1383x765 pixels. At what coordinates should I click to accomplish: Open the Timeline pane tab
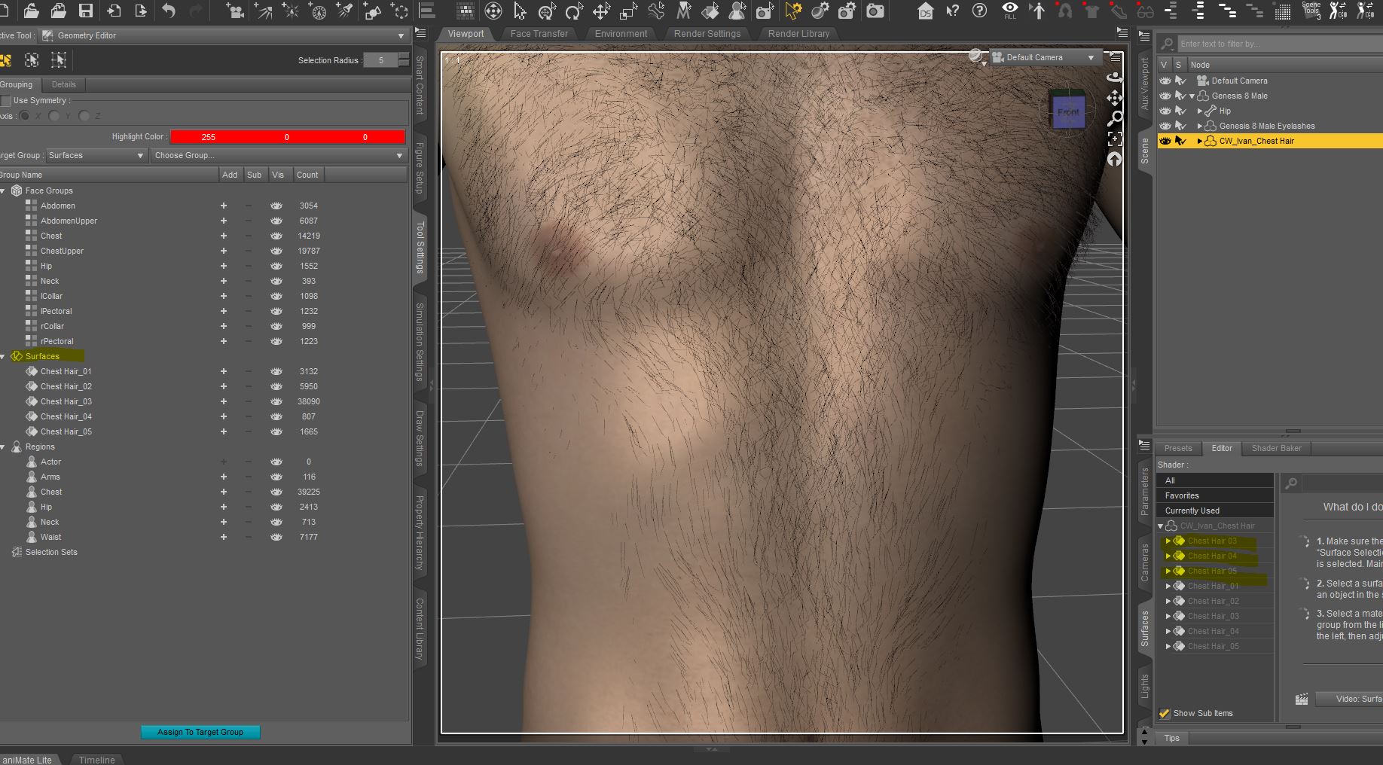coord(97,760)
